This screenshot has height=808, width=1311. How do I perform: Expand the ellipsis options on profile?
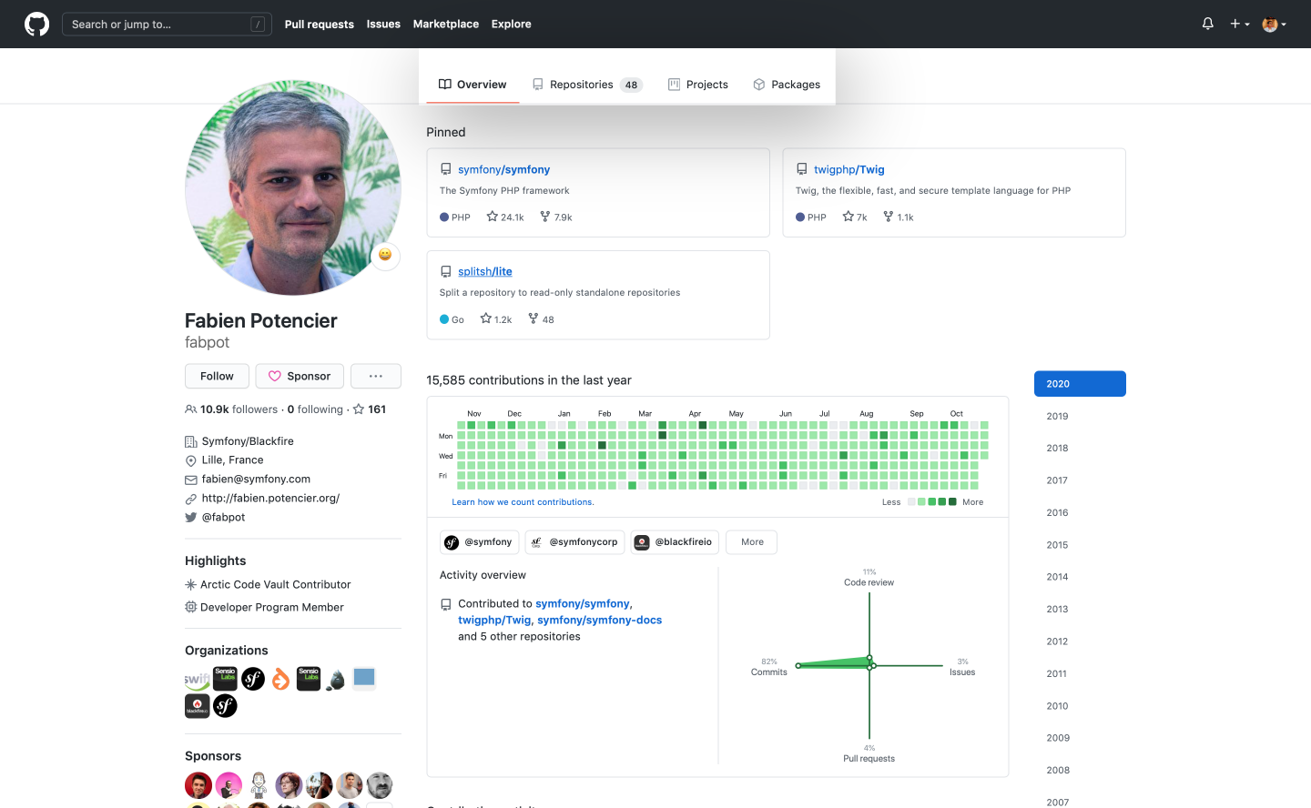[375, 376]
